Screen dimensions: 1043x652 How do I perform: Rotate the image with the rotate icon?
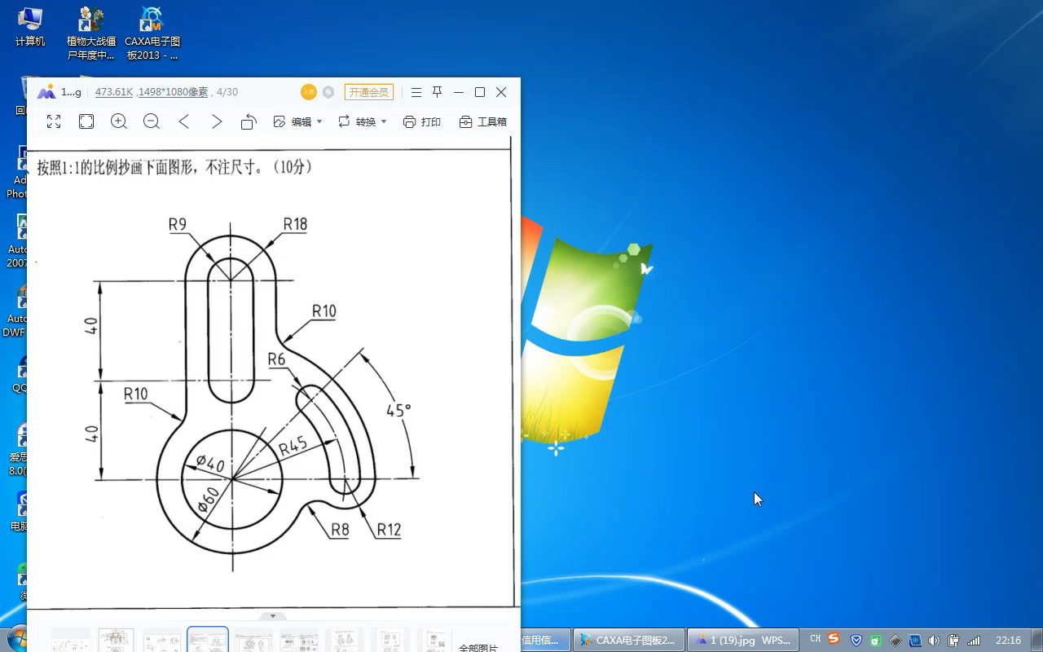[x=249, y=121]
